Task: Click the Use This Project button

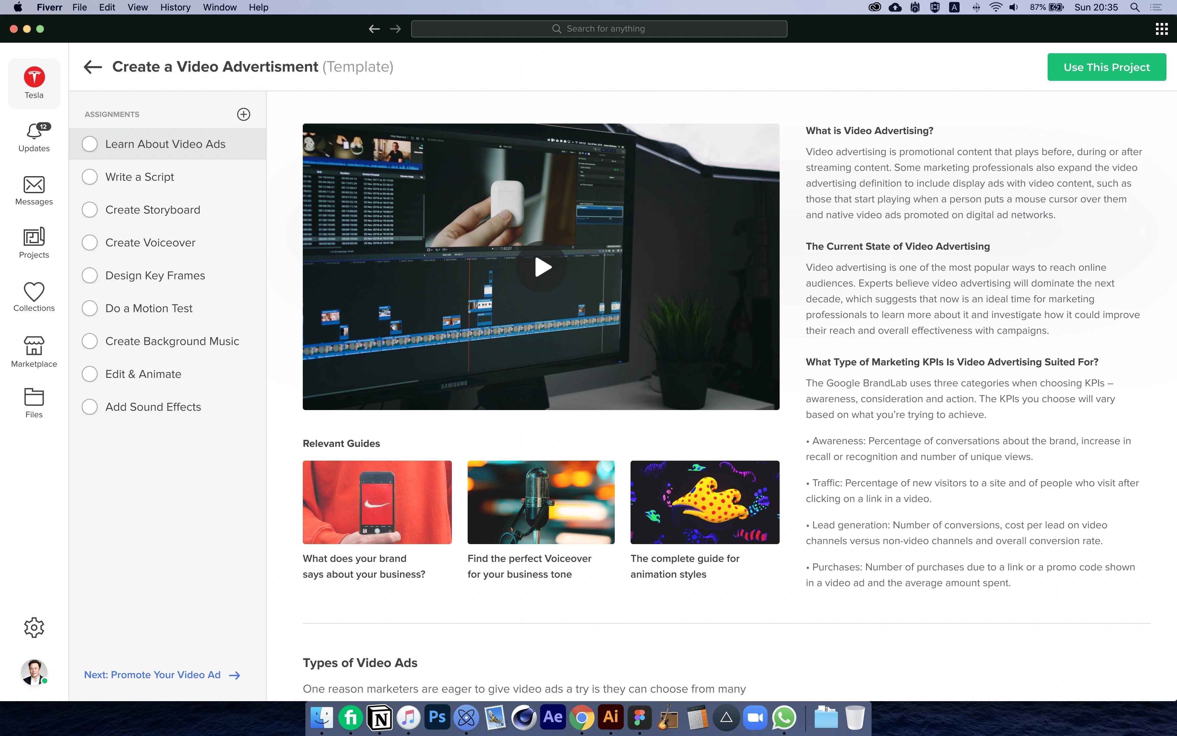Action: tap(1106, 67)
